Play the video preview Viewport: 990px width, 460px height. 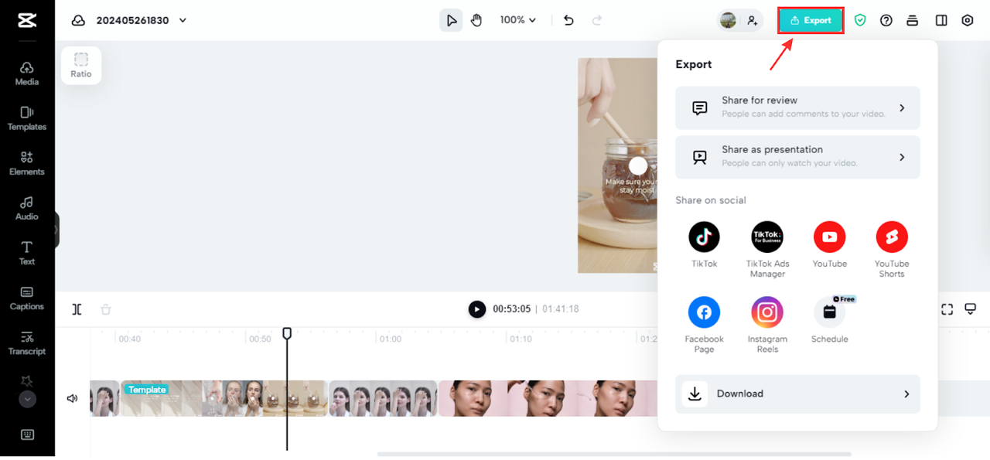pyautogui.click(x=477, y=309)
